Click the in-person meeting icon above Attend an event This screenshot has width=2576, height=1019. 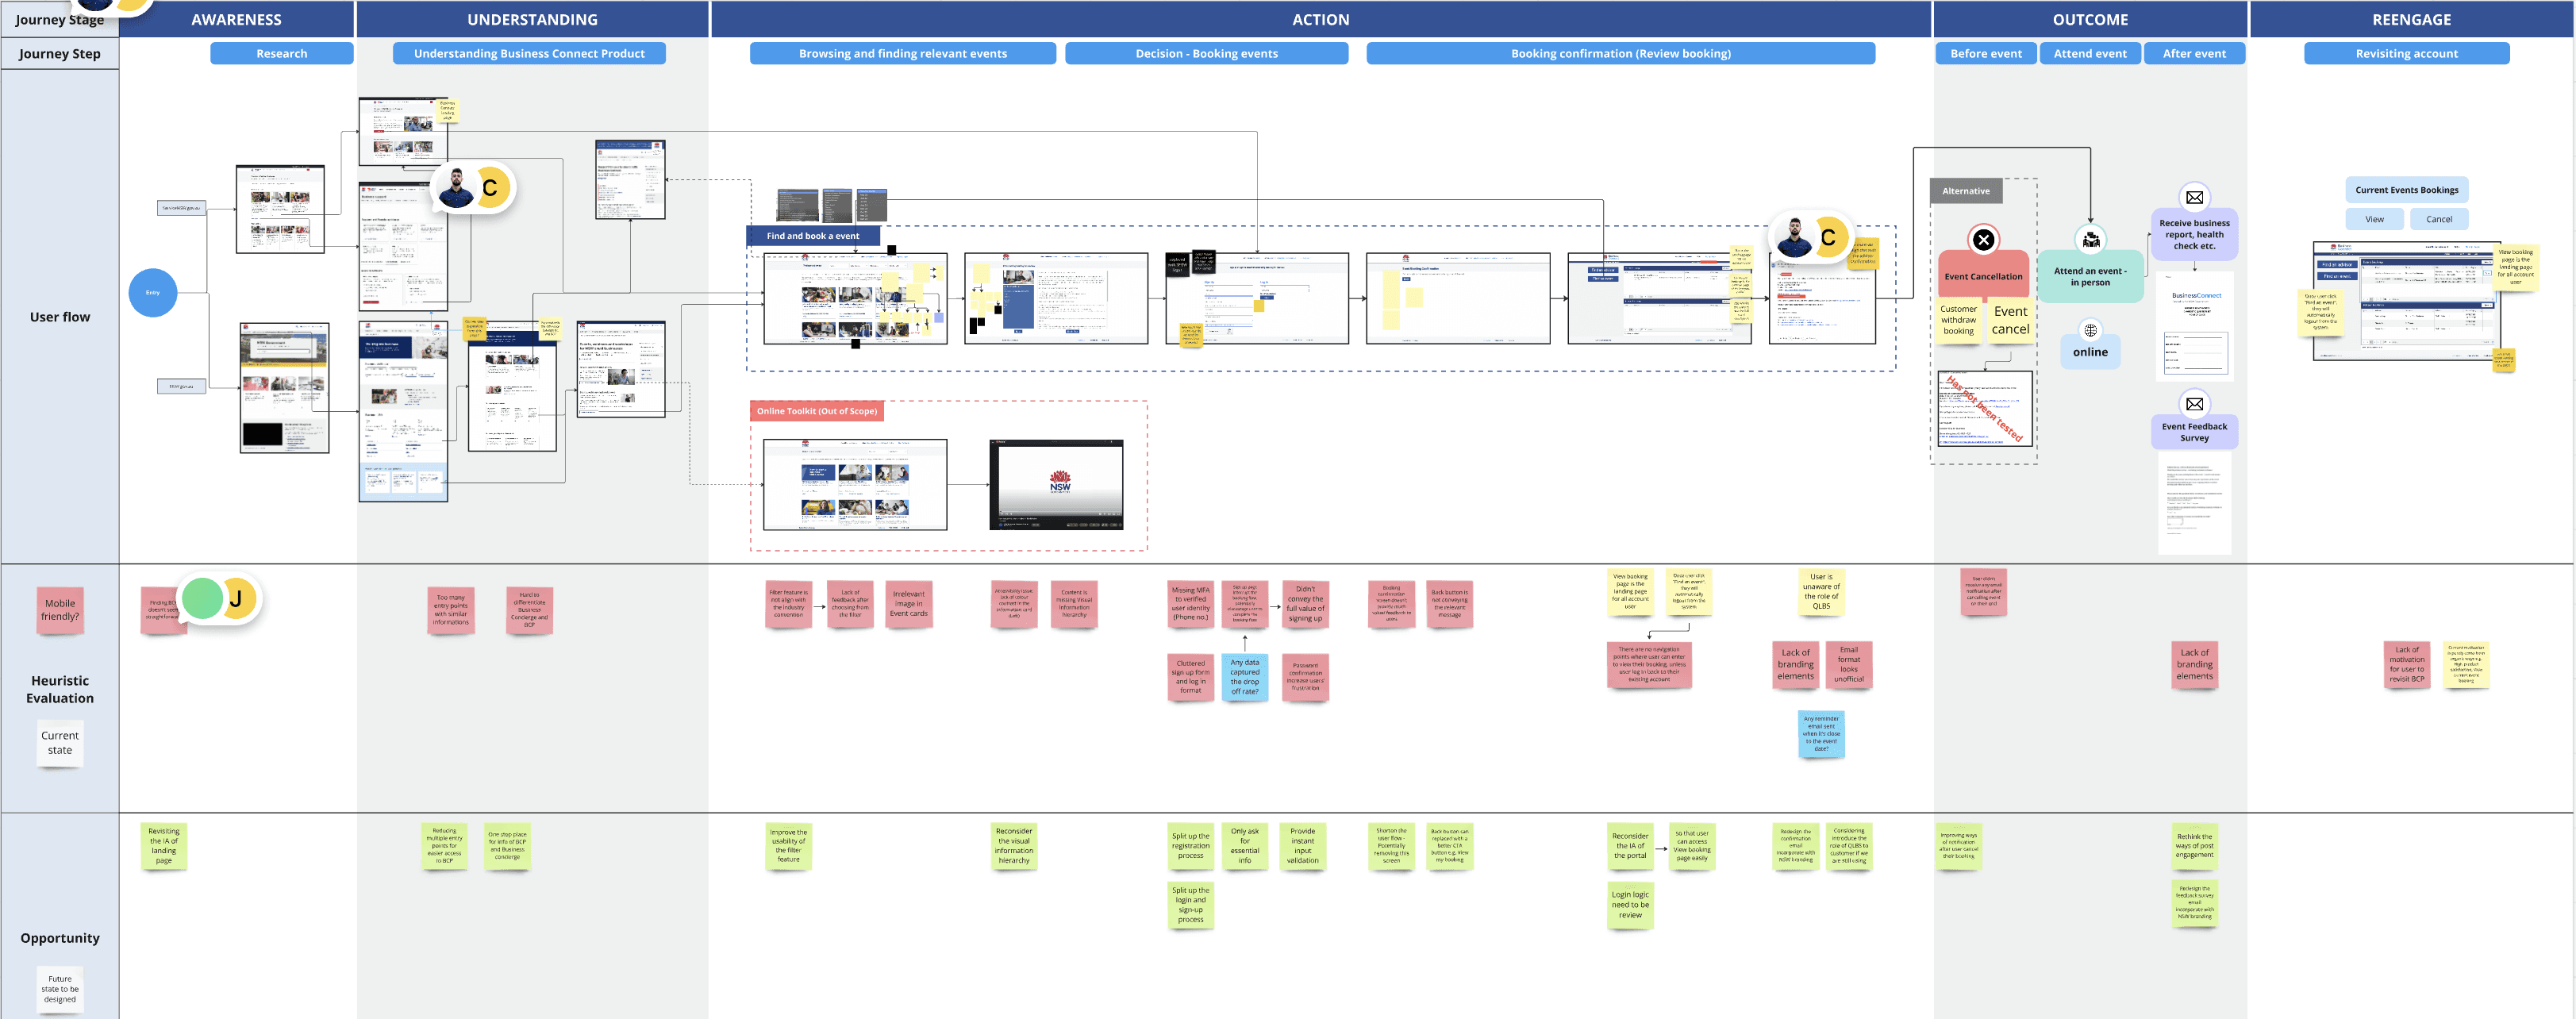coord(2091,240)
